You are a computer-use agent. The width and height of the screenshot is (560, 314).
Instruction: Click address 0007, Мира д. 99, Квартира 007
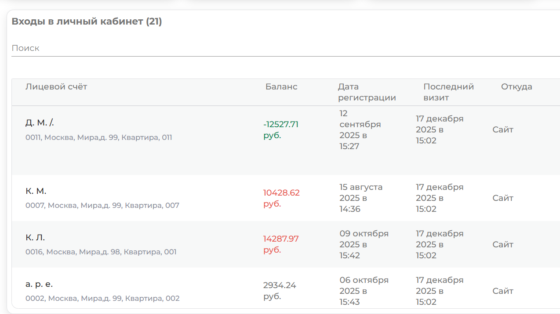tap(102, 205)
